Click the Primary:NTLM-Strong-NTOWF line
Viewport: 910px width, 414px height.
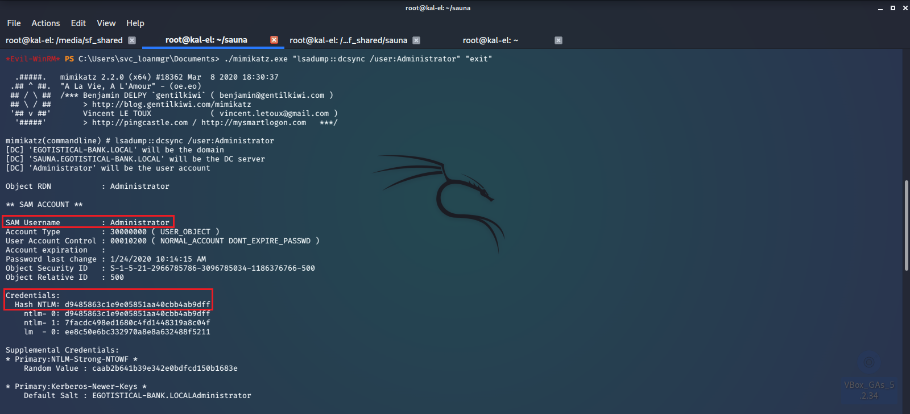pos(72,359)
